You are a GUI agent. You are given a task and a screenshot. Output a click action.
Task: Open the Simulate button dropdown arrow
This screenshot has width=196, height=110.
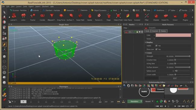(141, 101)
